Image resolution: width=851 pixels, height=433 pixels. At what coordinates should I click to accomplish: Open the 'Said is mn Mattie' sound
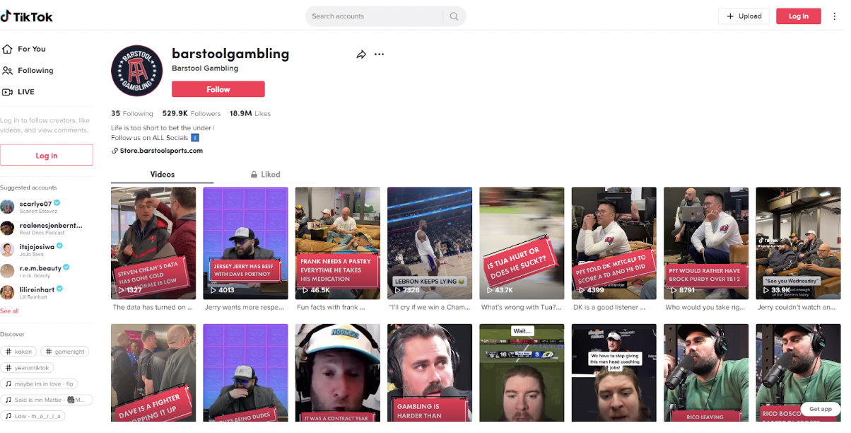(47, 400)
